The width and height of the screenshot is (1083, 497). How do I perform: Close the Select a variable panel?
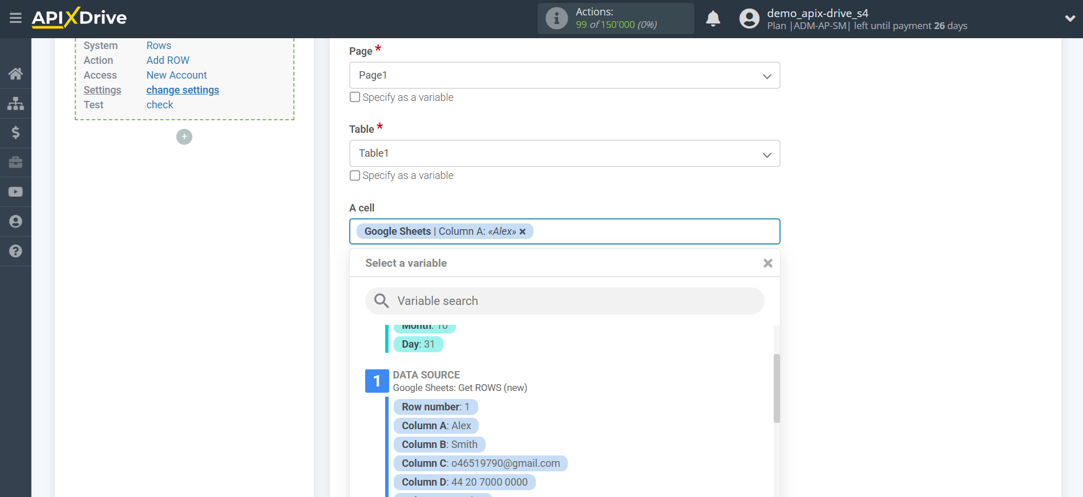point(768,263)
